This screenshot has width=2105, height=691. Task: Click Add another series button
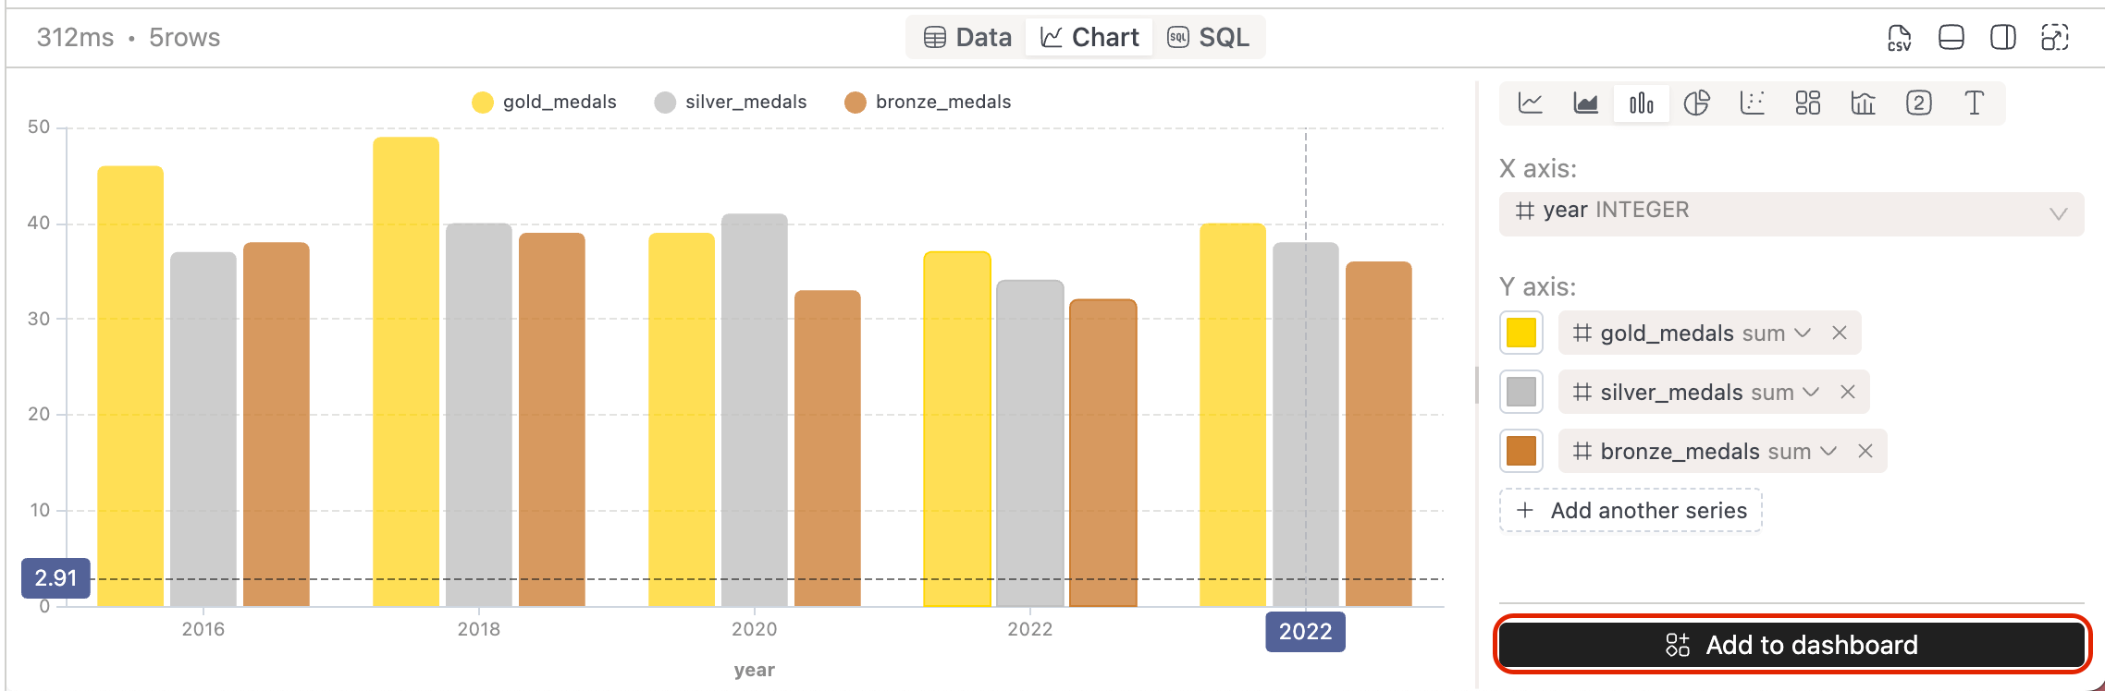pos(1631,511)
